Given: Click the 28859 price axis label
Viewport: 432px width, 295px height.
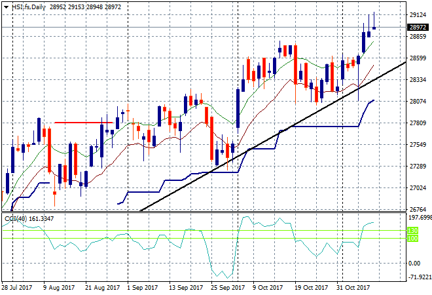Looking at the screenshot, I should point(418,37).
